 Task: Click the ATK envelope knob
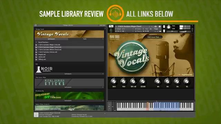[x=158, y=82]
